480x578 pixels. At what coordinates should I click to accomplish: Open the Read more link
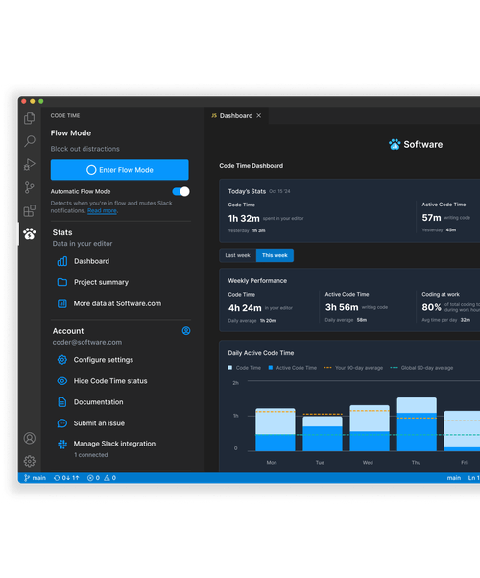point(102,211)
